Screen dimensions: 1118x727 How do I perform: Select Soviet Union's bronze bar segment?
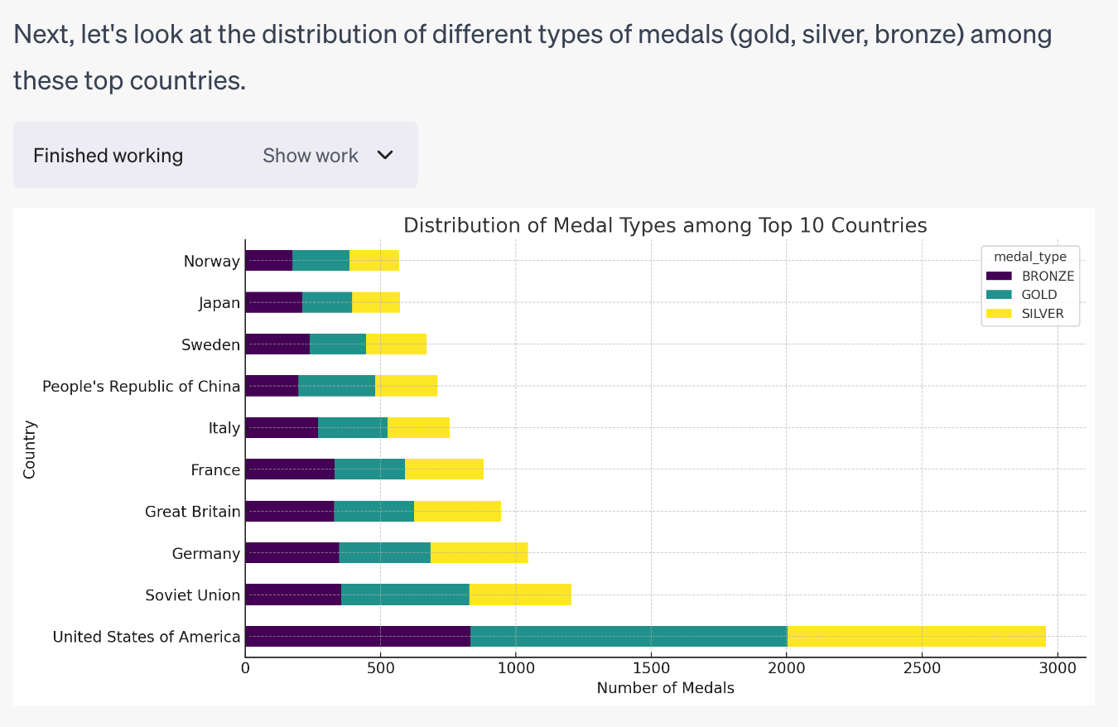click(293, 595)
